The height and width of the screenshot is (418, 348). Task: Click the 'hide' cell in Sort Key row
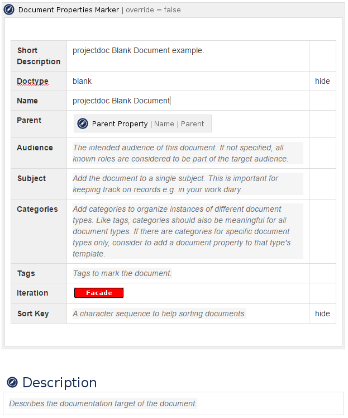[x=322, y=313]
